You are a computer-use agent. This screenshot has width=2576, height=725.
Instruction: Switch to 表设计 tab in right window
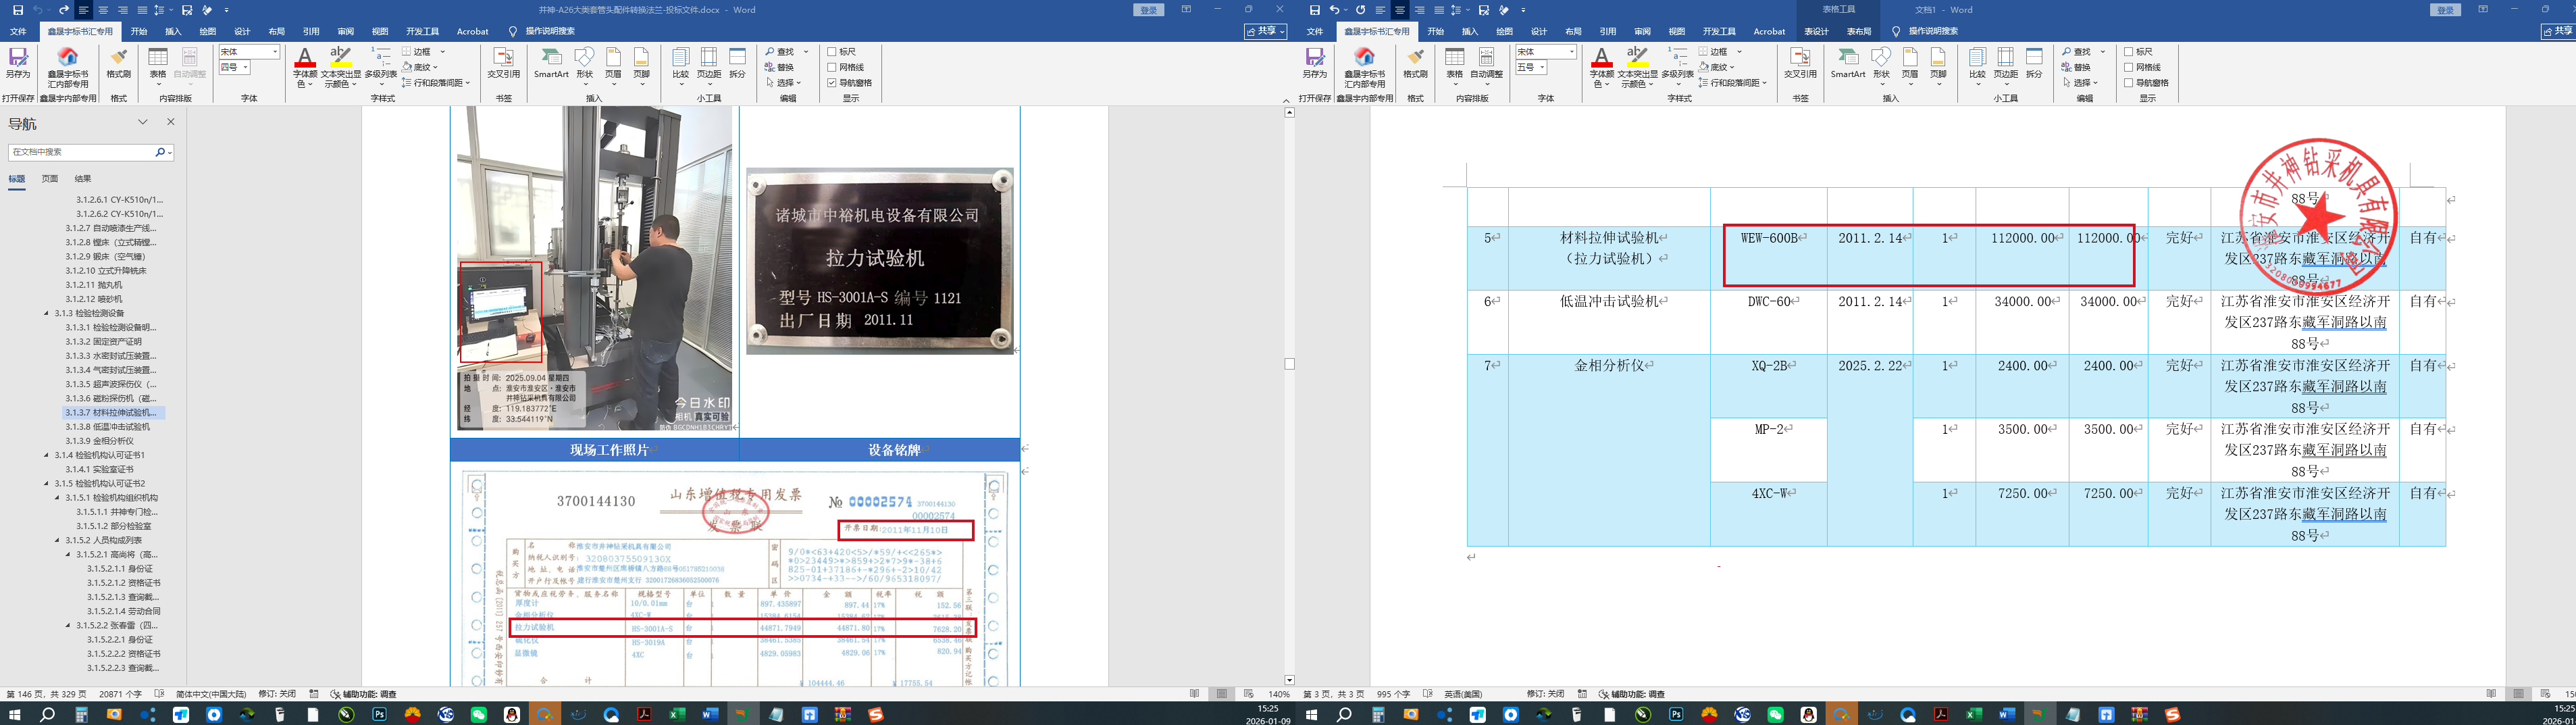[1816, 31]
